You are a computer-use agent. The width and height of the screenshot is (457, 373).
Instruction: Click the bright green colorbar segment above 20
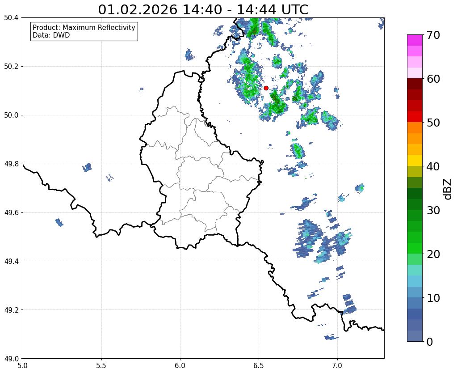pyautogui.click(x=415, y=248)
